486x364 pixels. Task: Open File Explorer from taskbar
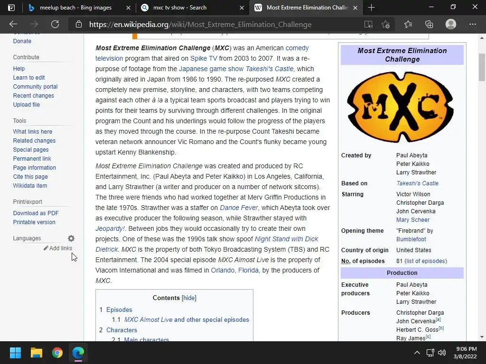36,353
